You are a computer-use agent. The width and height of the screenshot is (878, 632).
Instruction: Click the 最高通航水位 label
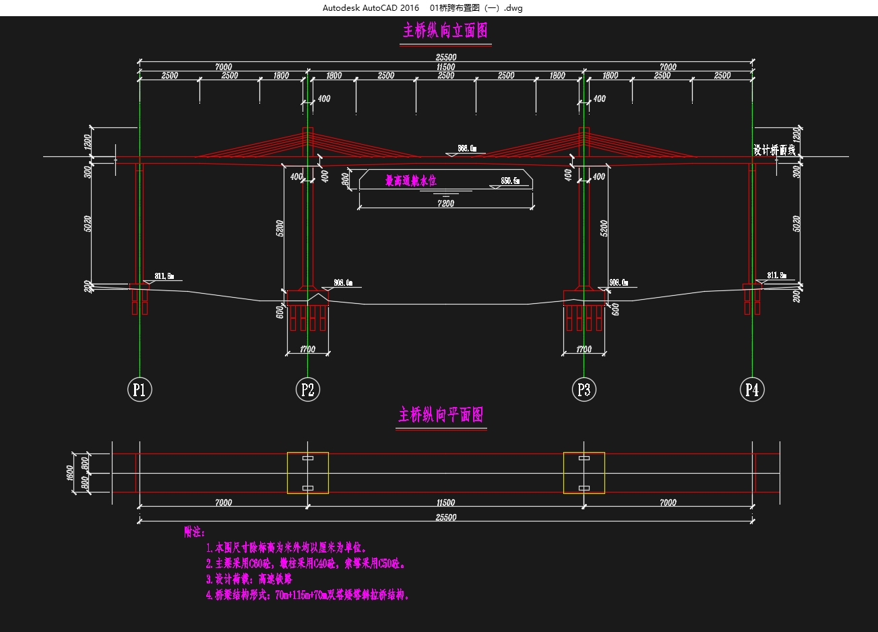[x=411, y=181]
